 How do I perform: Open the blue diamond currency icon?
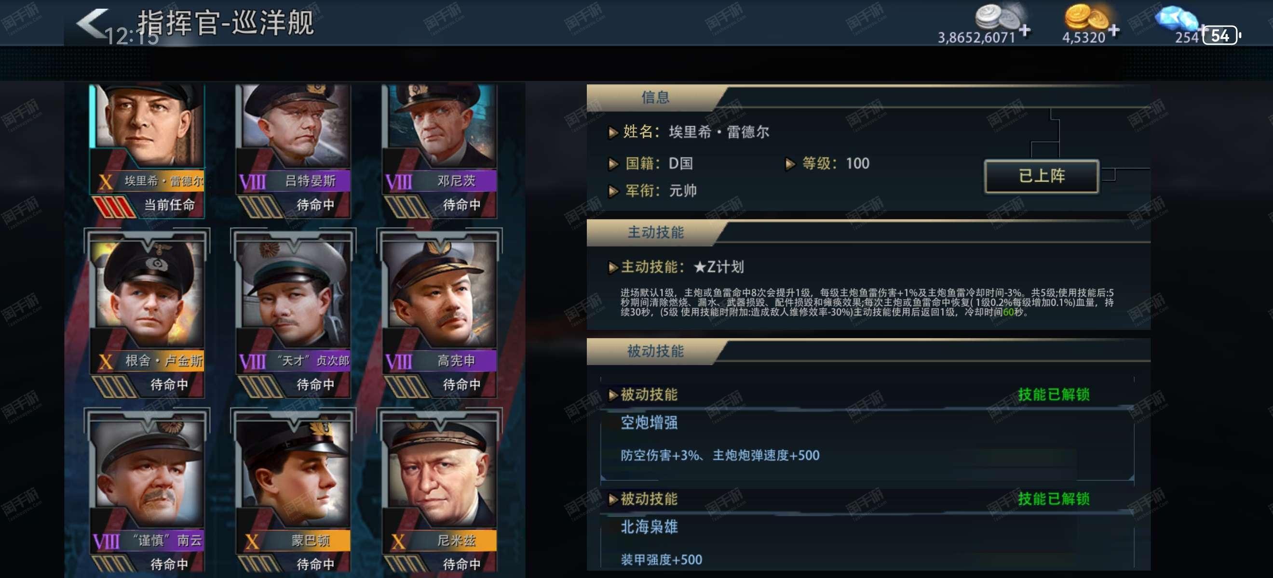tap(1176, 19)
